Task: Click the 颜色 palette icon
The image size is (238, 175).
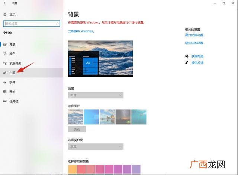Action: [5, 54]
